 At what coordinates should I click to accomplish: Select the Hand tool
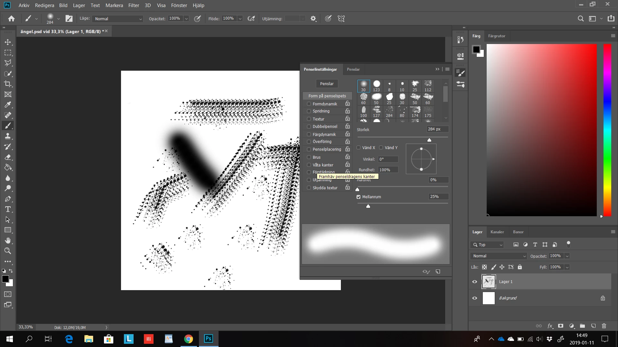pyautogui.click(x=8, y=241)
